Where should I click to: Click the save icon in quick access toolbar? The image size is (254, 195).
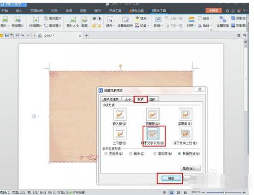click(7, 36)
